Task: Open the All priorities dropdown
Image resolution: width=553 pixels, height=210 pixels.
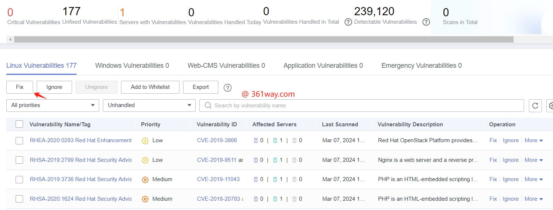Action: 53,106
